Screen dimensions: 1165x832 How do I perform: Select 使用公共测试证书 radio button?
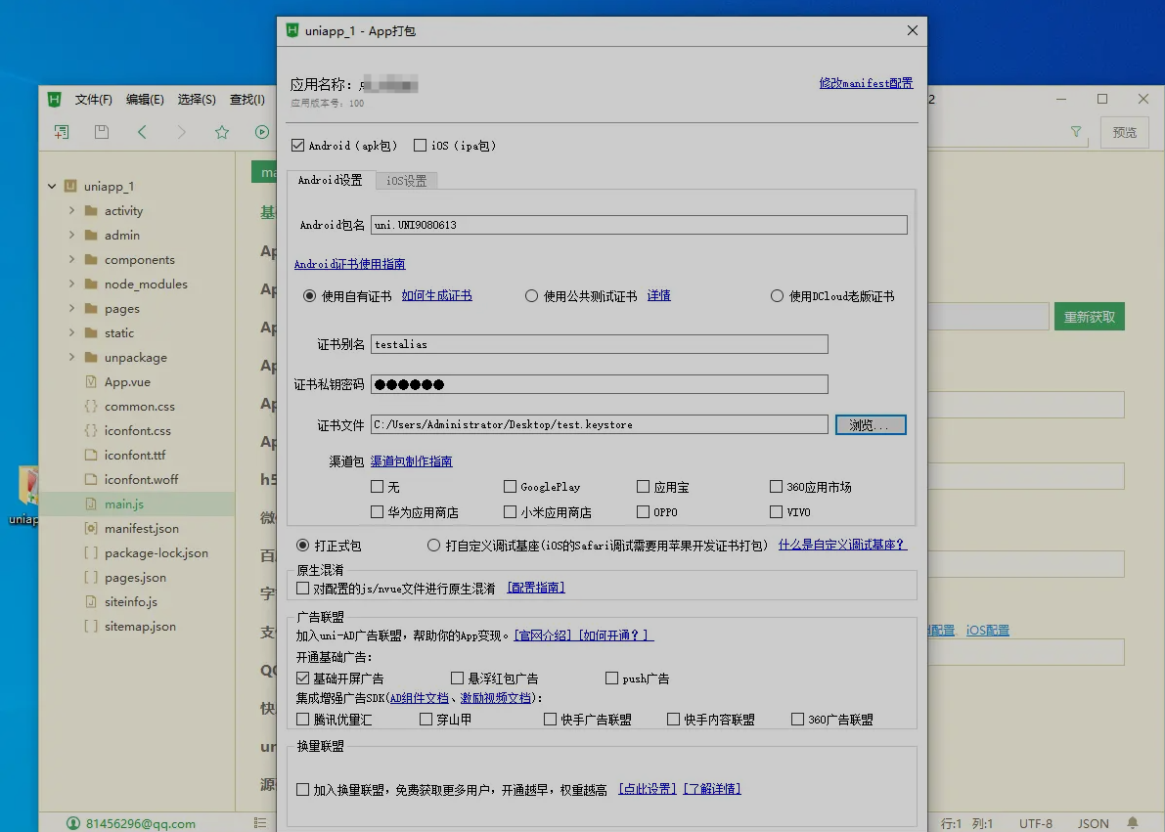pyautogui.click(x=531, y=295)
